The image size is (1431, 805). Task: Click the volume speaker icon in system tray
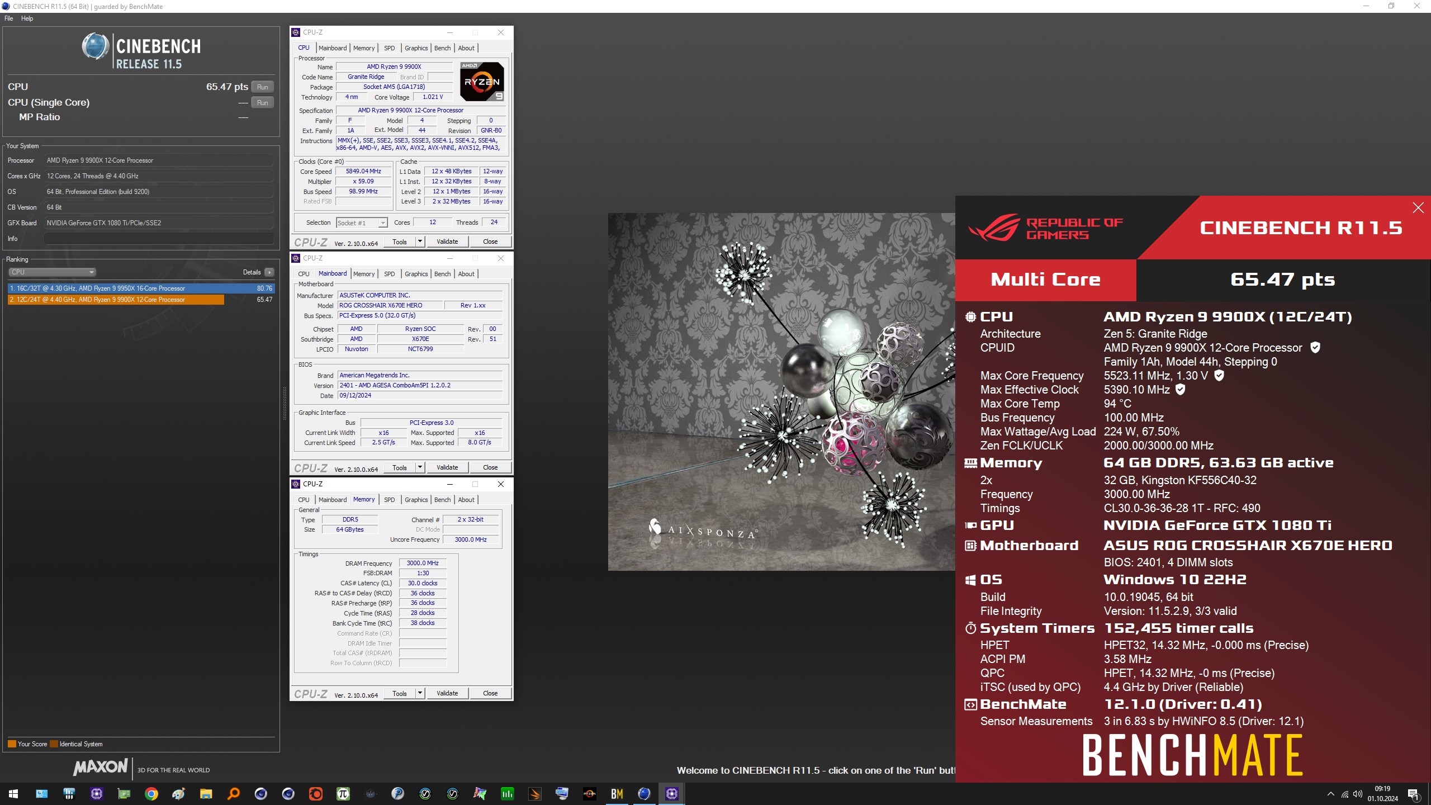click(1357, 794)
